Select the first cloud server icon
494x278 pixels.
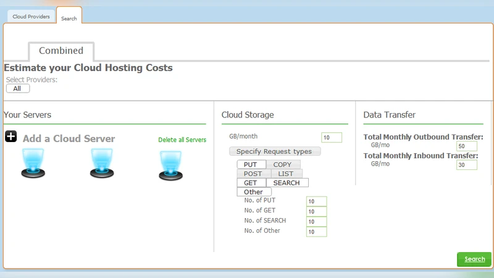(x=33, y=164)
